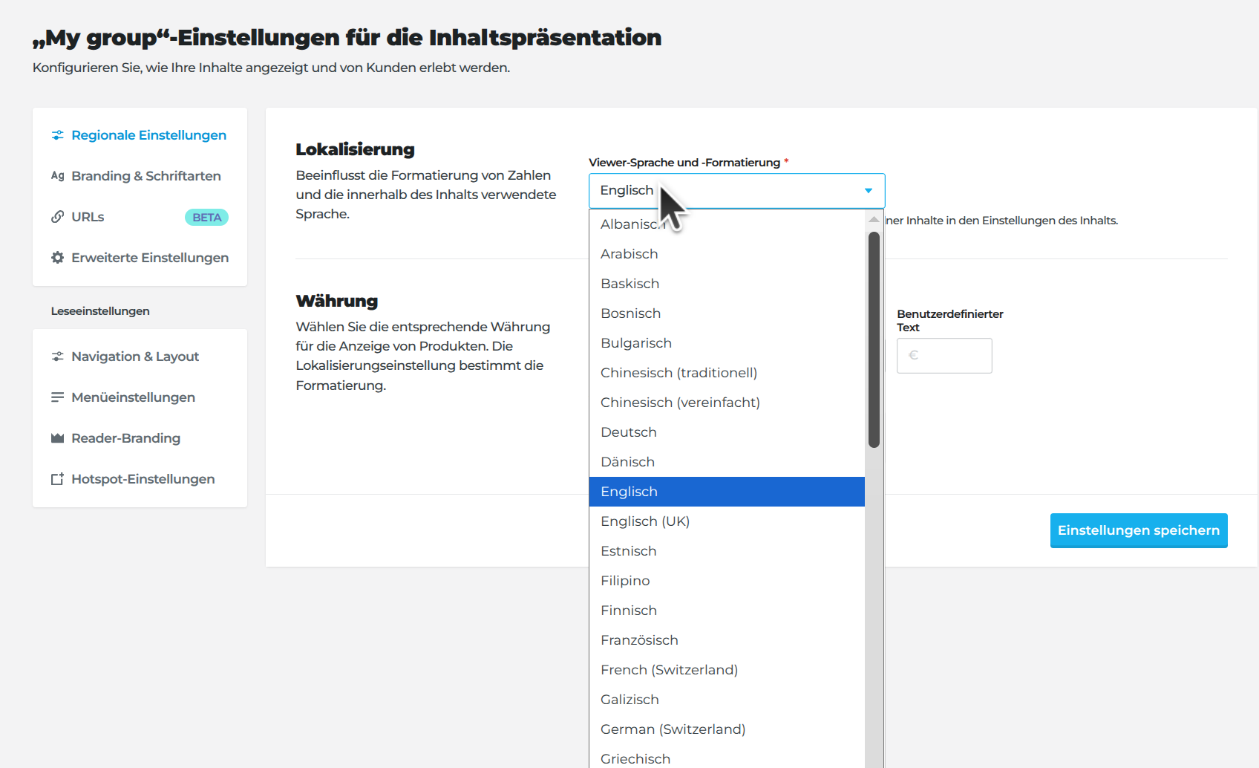The image size is (1259, 768).
Task: Click the Regionale Einstellungen sliders icon
Action: (x=57, y=135)
